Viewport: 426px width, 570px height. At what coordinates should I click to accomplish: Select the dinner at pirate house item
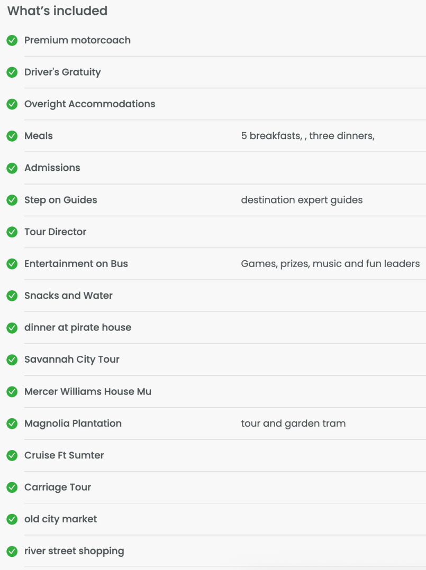78,327
